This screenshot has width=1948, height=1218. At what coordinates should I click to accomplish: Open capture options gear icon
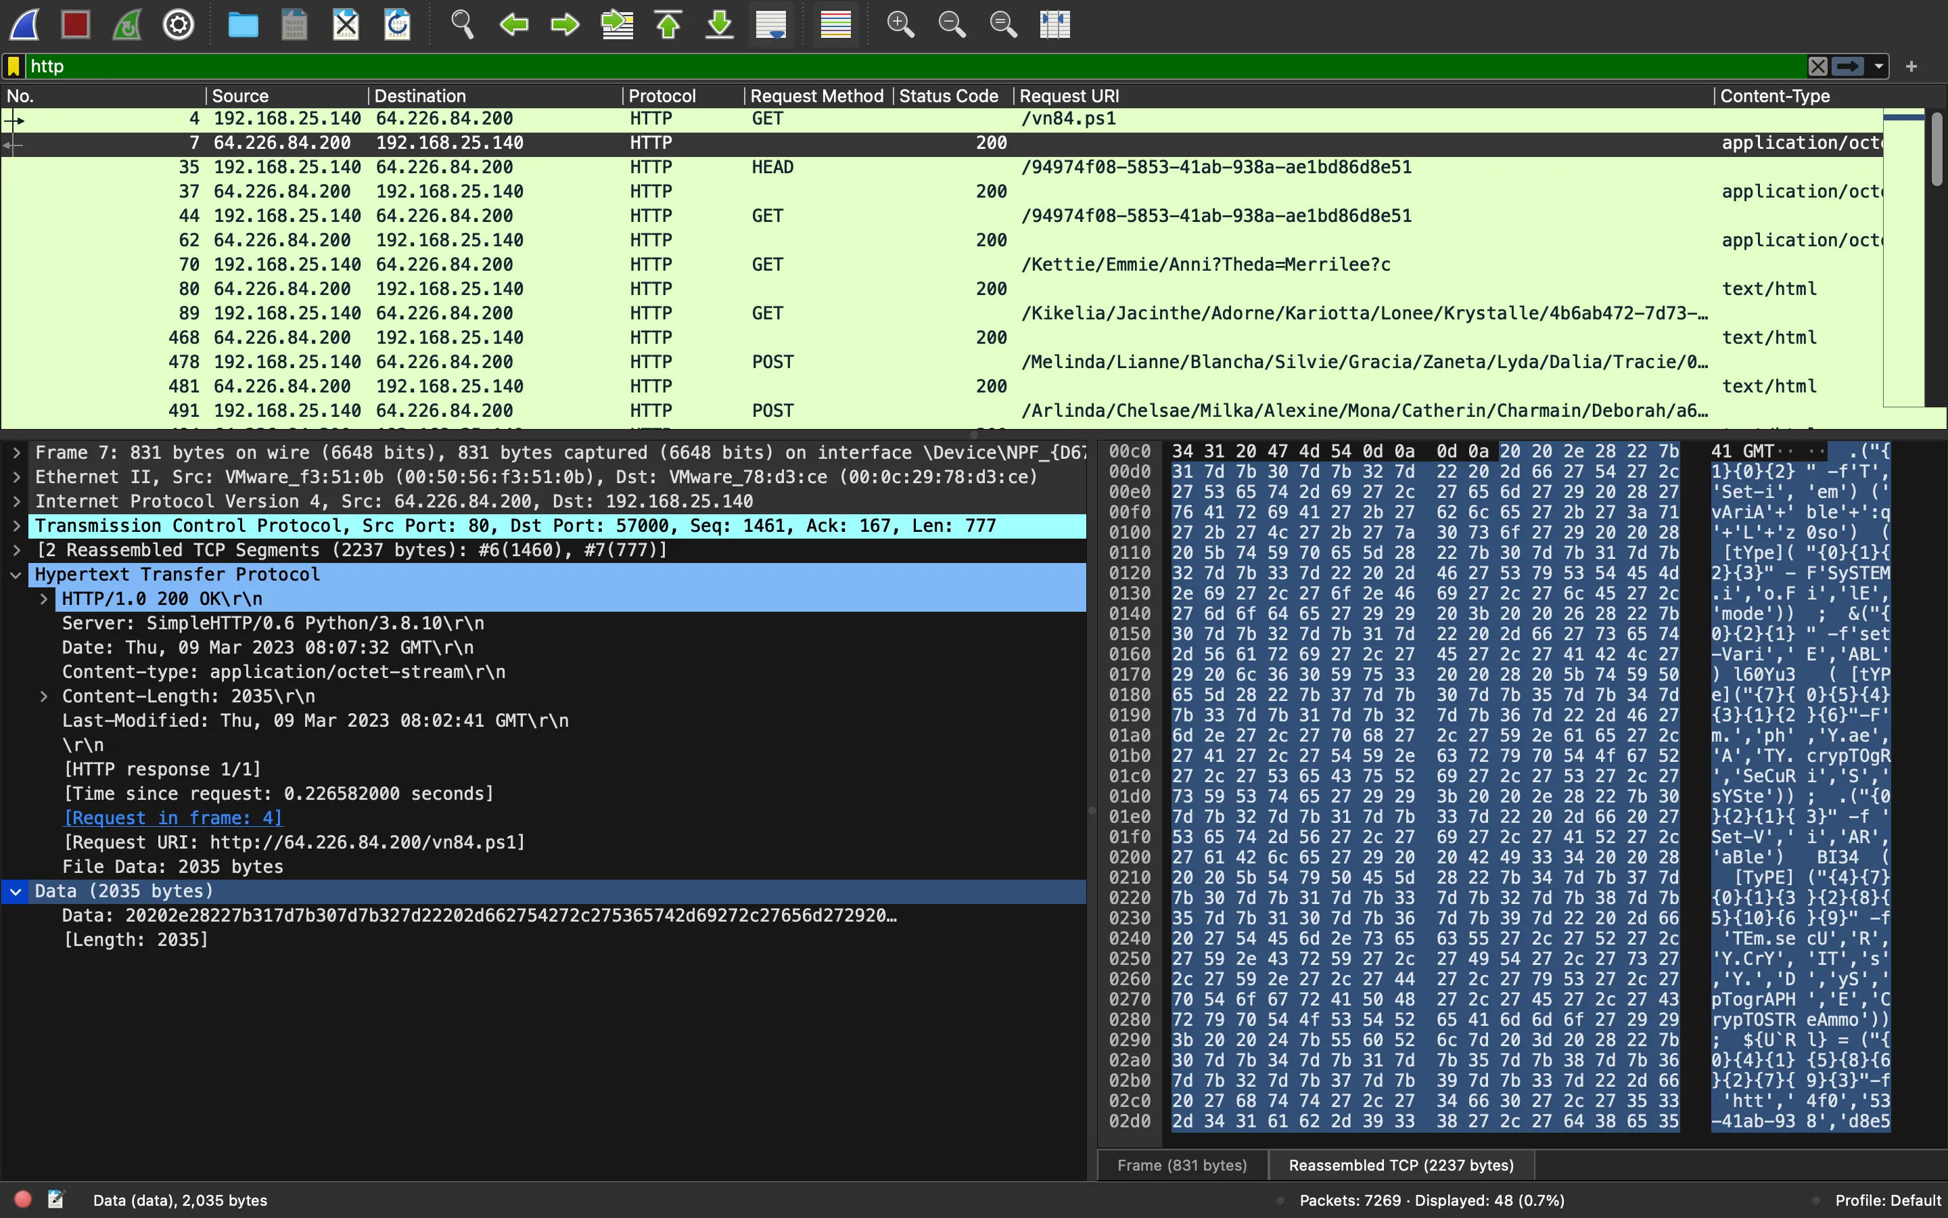click(x=179, y=24)
